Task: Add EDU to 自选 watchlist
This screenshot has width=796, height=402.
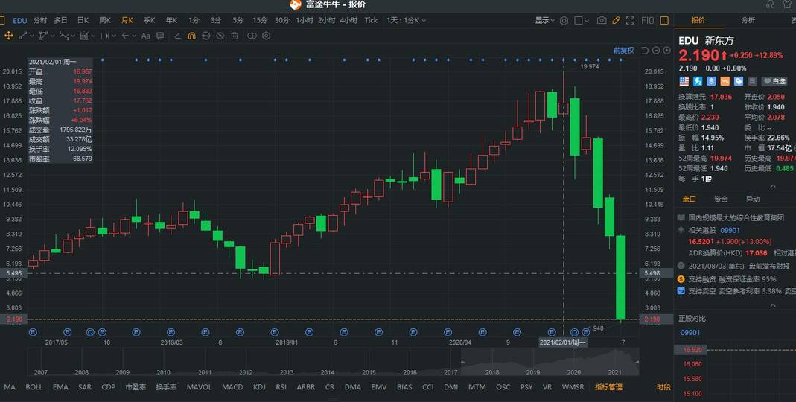Action: [x=774, y=81]
